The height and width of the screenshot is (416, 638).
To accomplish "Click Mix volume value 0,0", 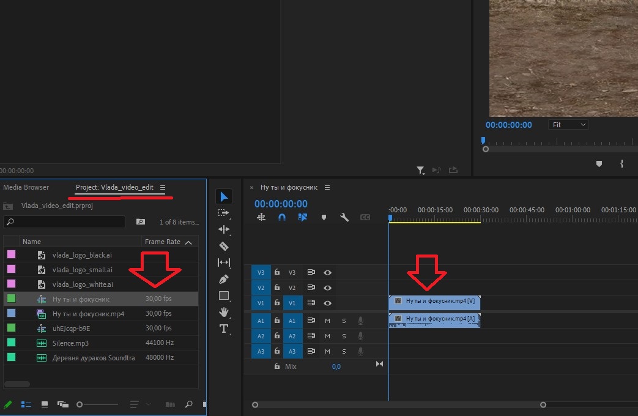I will pyautogui.click(x=336, y=366).
